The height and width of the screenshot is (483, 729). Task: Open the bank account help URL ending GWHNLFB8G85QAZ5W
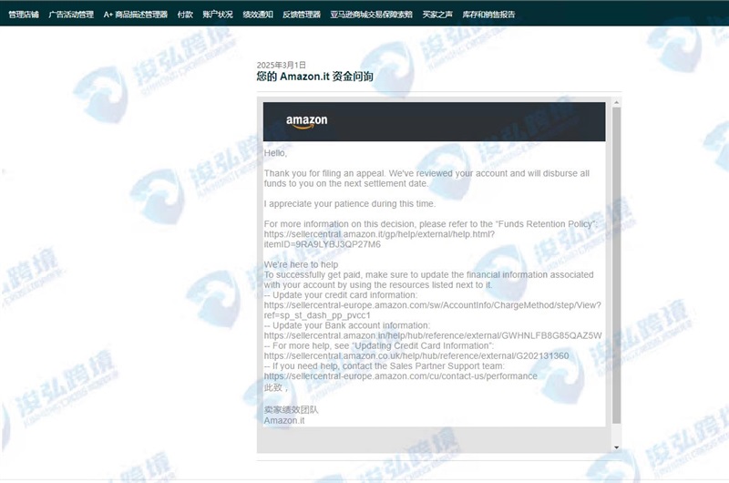[433, 335]
